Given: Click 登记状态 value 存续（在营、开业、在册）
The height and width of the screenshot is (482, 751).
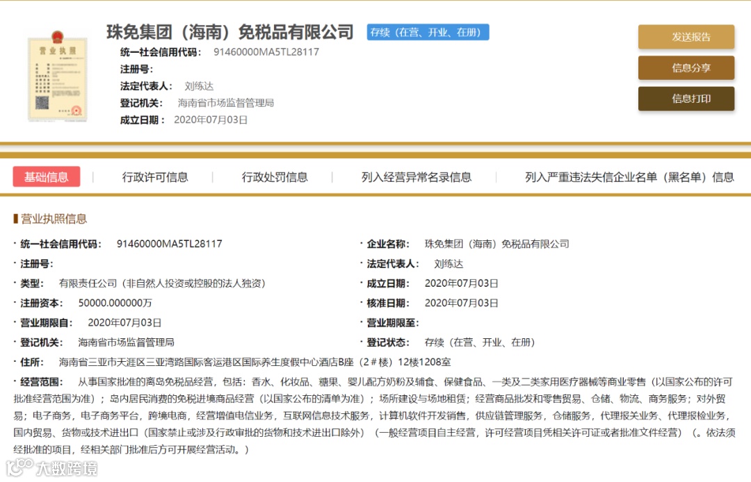Looking at the screenshot, I should (479, 342).
